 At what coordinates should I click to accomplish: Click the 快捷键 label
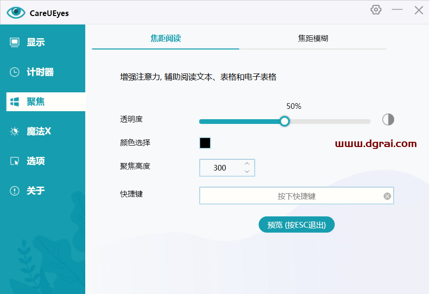tap(131, 194)
